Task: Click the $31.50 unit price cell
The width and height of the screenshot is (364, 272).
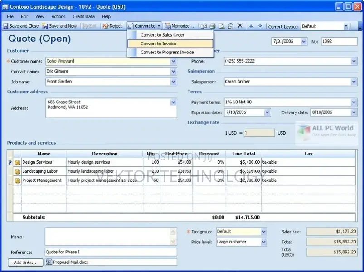Action: point(176,171)
